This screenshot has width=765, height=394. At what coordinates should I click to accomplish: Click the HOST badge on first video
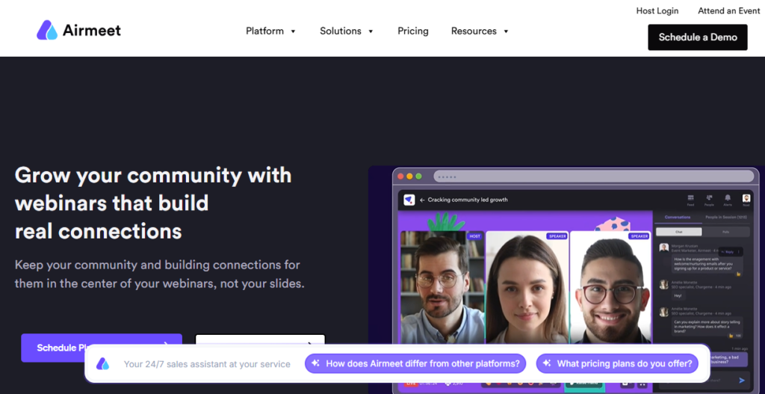tap(474, 236)
